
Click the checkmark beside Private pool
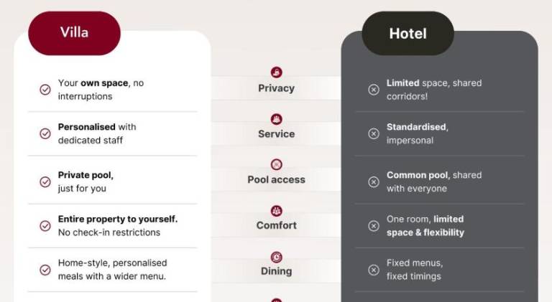coord(45,181)
